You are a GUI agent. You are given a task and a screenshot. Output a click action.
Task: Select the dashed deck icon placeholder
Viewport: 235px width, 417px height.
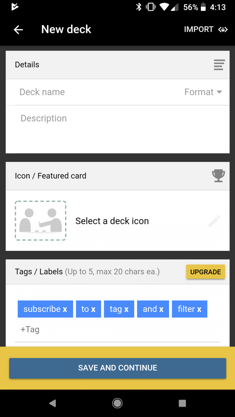coord(40,221)
